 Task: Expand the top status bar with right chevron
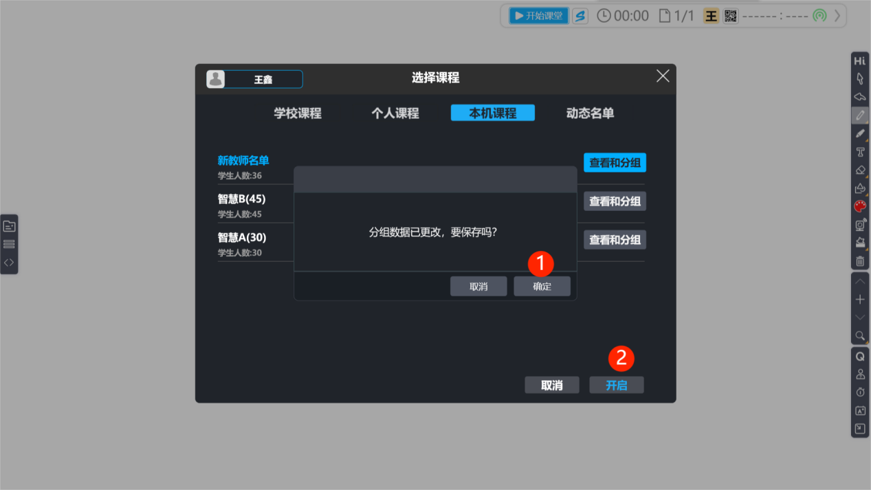coord(837,16)
